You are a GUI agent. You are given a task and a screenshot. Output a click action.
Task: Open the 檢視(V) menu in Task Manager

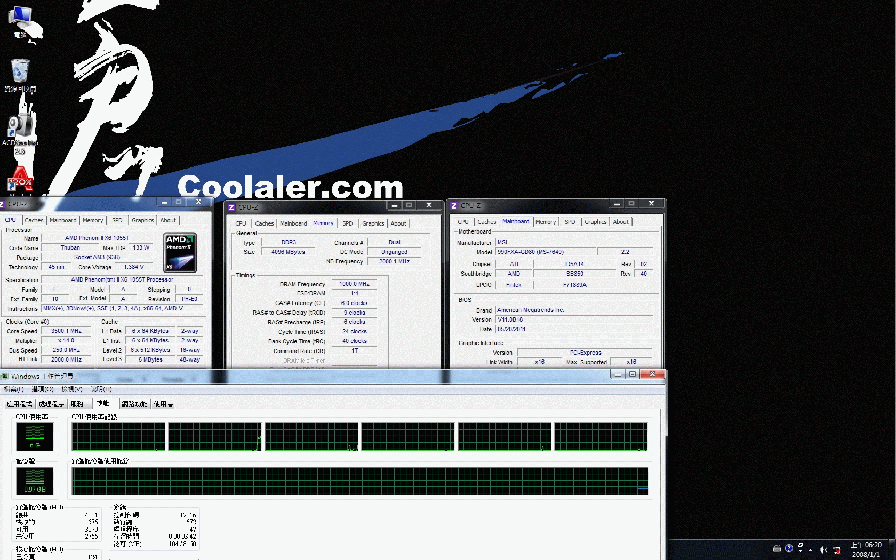(x=72, y=389)
